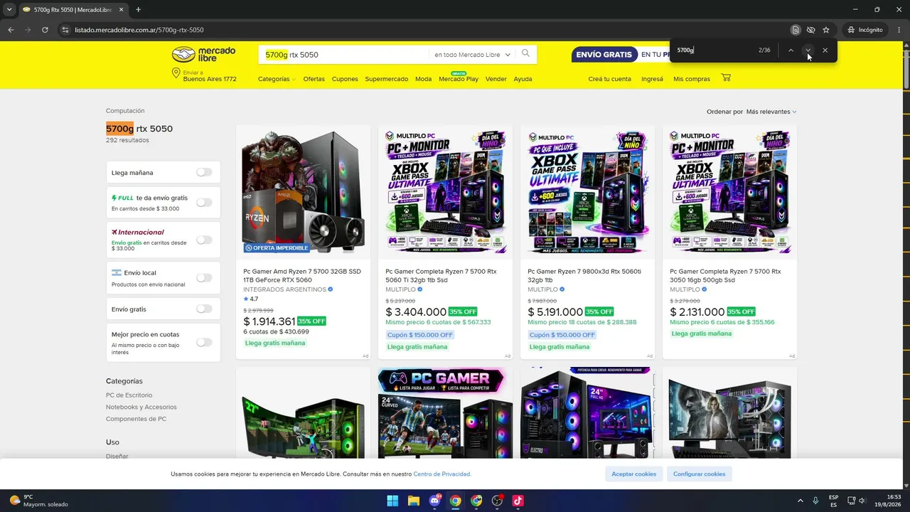The width and height of the screenshot is (910, 512).
Task: Open the Categorías dropdown menu
Action: [277, 79]
